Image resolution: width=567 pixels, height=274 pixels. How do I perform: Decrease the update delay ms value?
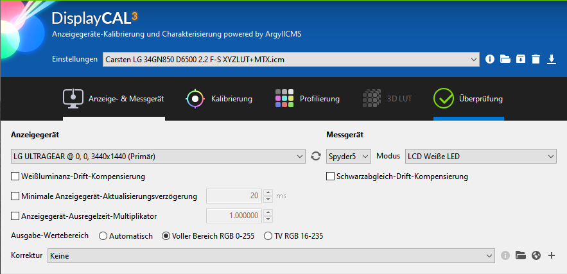(268, 200)
